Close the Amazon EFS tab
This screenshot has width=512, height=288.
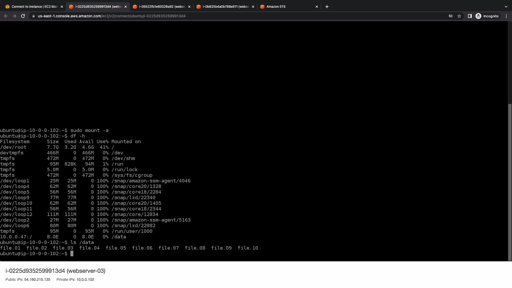(317, 7)
